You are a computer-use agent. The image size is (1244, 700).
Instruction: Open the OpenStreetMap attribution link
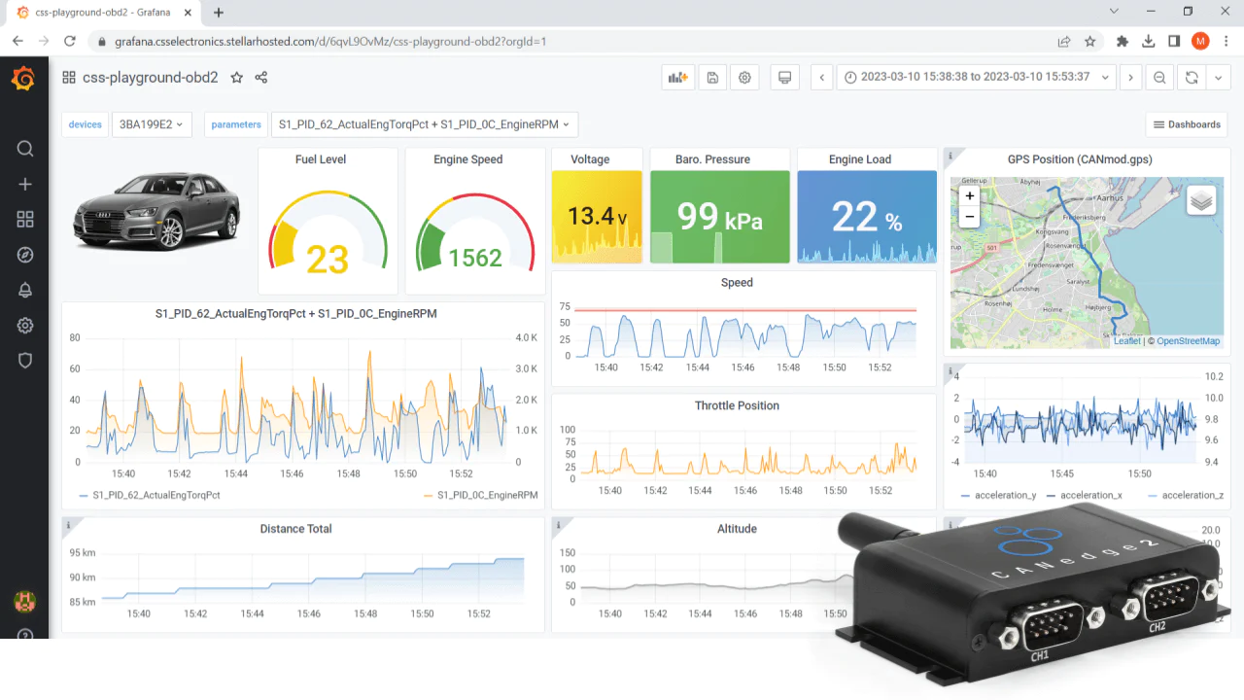click(x=1188, y=341)
